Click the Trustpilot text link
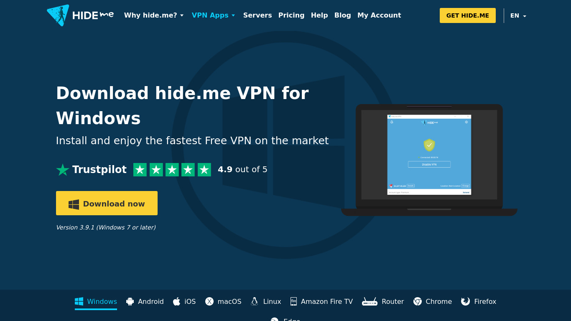 pyautogui.click(x=99, y=170)
